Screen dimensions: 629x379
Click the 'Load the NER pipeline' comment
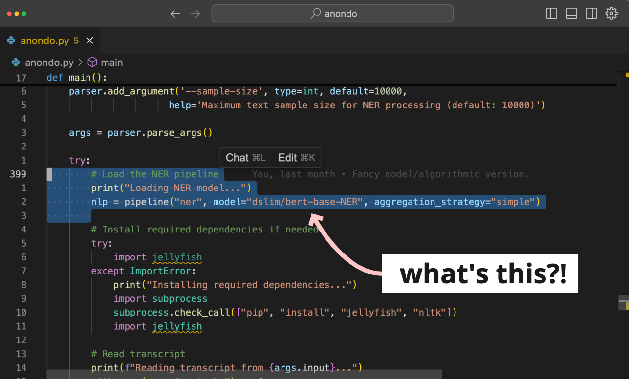click(x=155, y=174)
